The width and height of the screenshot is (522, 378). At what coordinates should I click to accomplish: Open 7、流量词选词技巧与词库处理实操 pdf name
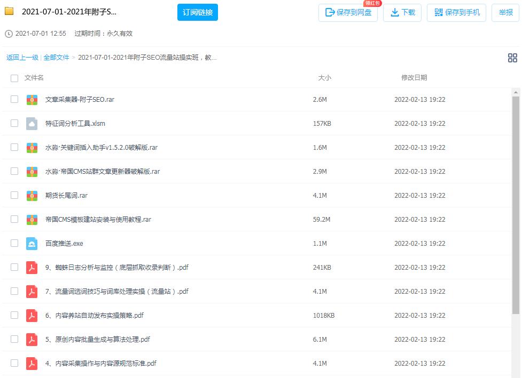(117, 291)
